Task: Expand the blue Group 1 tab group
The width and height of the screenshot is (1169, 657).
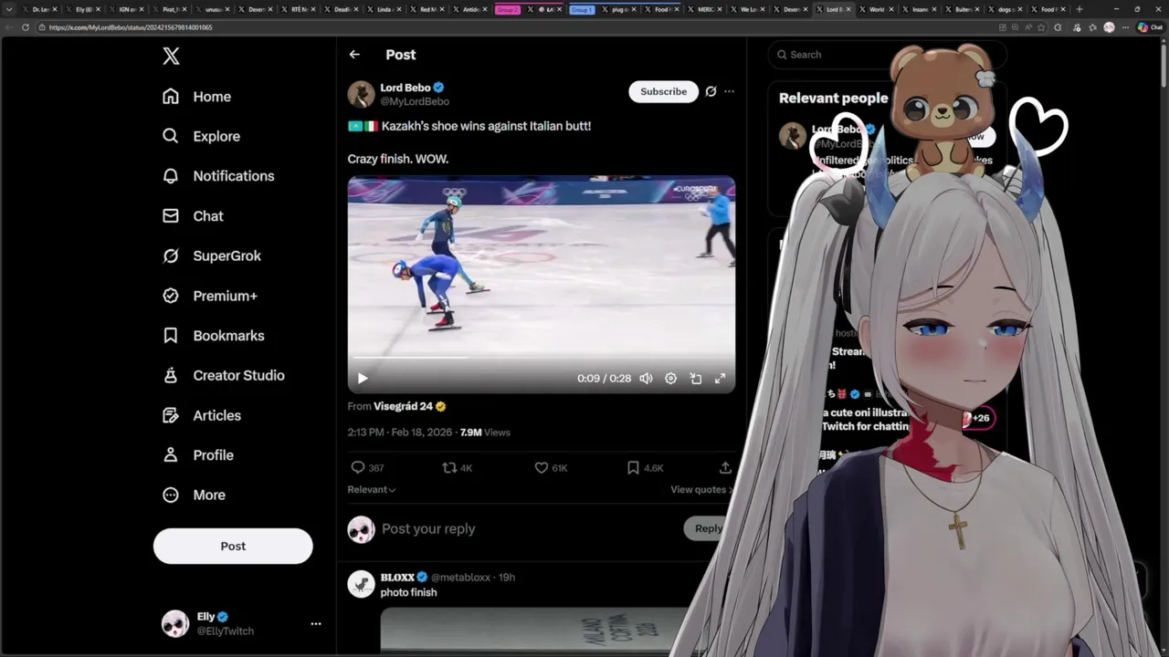Action: 582,9
